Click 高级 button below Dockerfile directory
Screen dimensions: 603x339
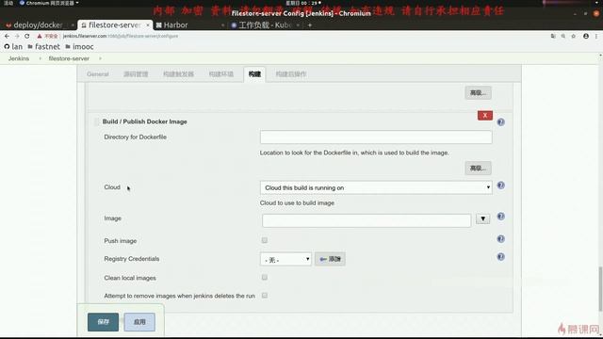pyautogui.click(x=478, y=168)
